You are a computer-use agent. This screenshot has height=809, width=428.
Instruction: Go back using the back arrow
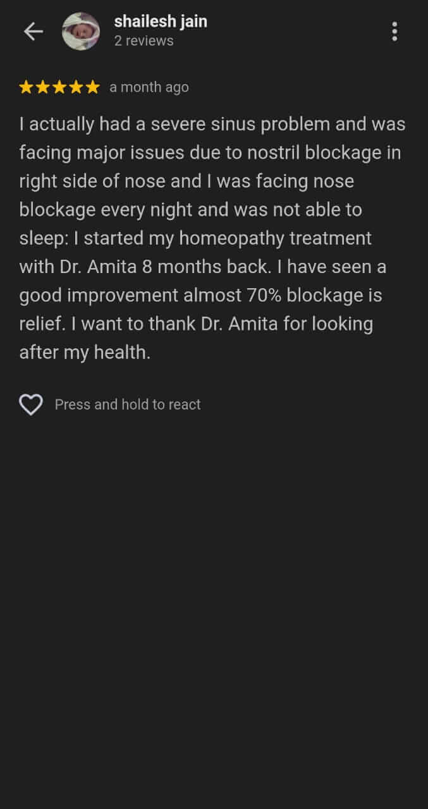pyautogui.click(x=33, y=32)
